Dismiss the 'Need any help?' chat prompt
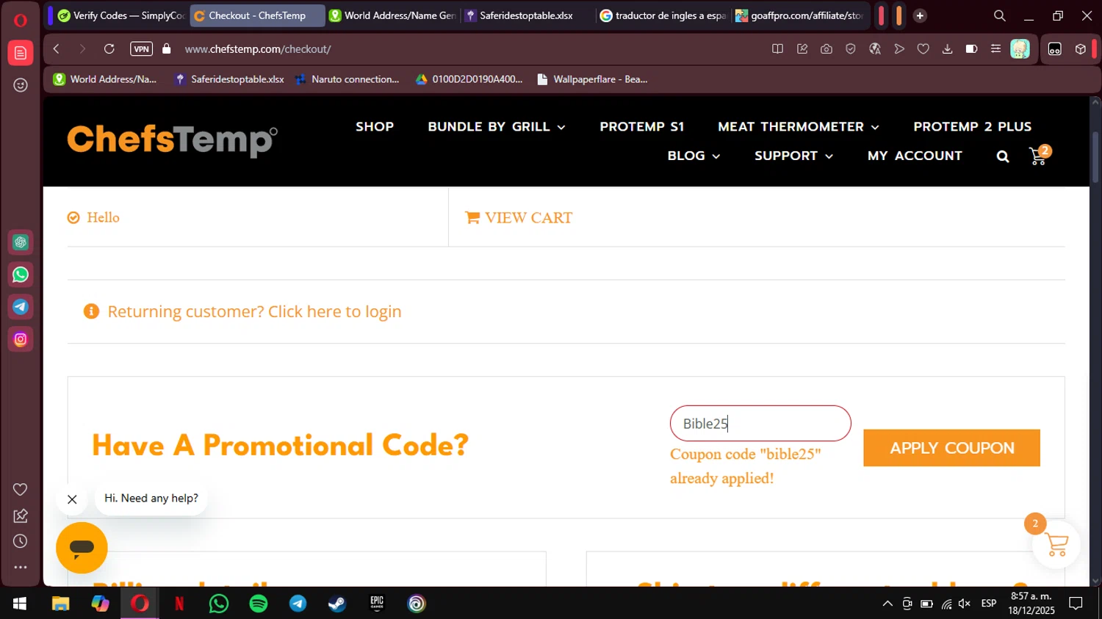This screenshot has height=619, width=1102. click(72, 499)
